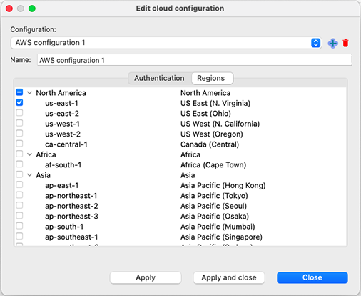Viewport: 361px width, 296px height.
Task: Check the us-west-1 region
Action: (x=19, y=123)
